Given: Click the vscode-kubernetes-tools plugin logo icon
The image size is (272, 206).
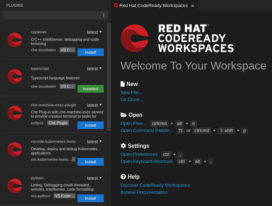Looking at the screenshot, I should coord(15,149).
